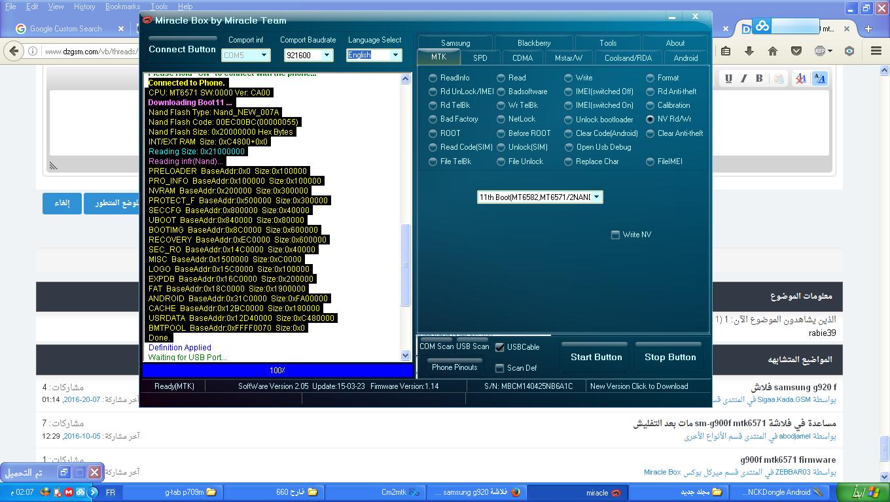Image resolution: width=890 pixels, height=502 pixels.
Task: Toggle the USBCable checkbox
Action: [500, 347]
